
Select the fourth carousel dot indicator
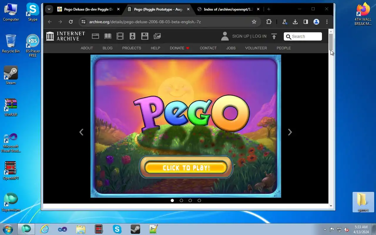click(199, 200)
